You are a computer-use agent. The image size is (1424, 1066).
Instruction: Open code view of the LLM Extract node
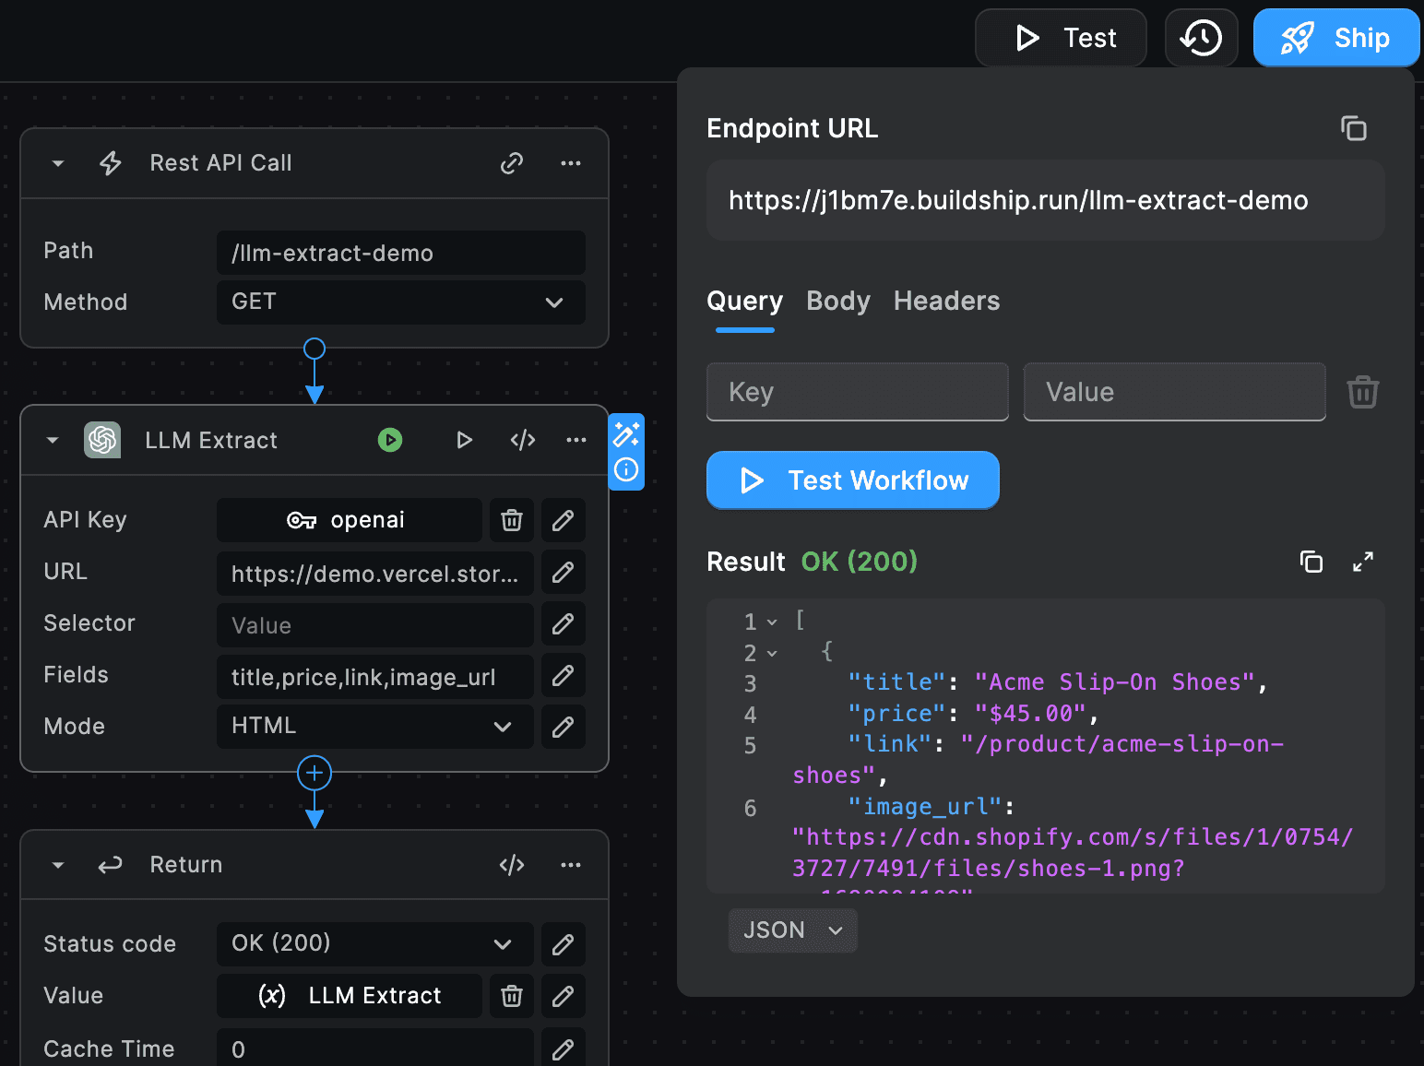coord(522,440)
